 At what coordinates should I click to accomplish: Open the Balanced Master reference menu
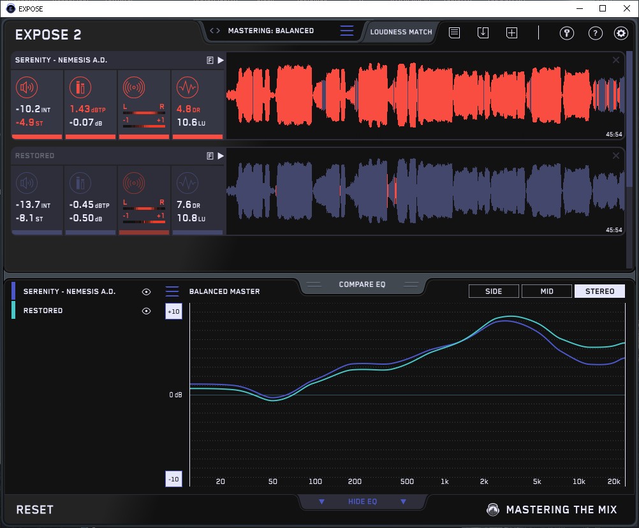(x=172, y=291)
